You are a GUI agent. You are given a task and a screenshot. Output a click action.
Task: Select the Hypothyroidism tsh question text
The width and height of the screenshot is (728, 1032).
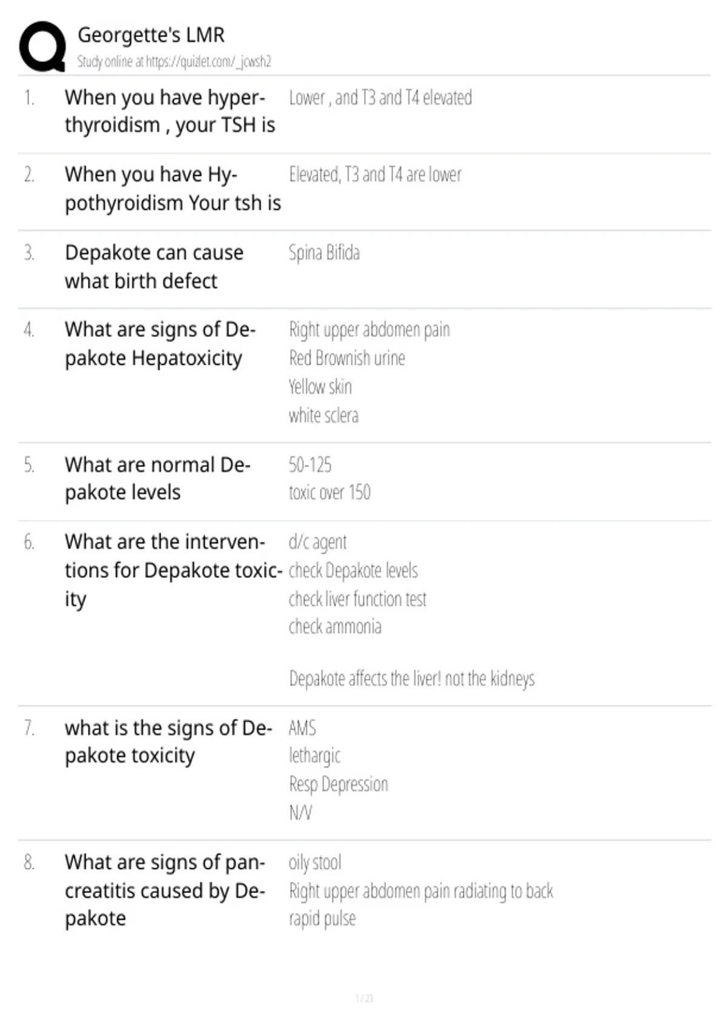tap(173, 188)
